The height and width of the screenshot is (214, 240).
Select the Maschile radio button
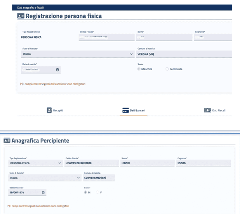tap(139, 69)
